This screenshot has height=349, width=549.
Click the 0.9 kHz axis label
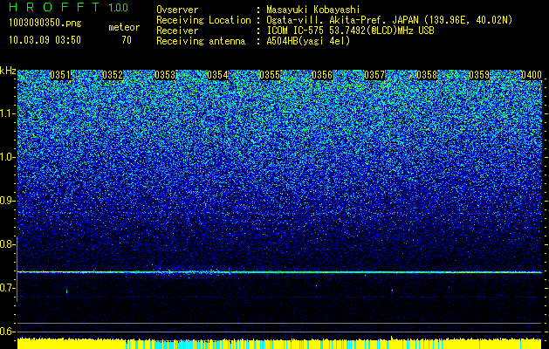7,201
